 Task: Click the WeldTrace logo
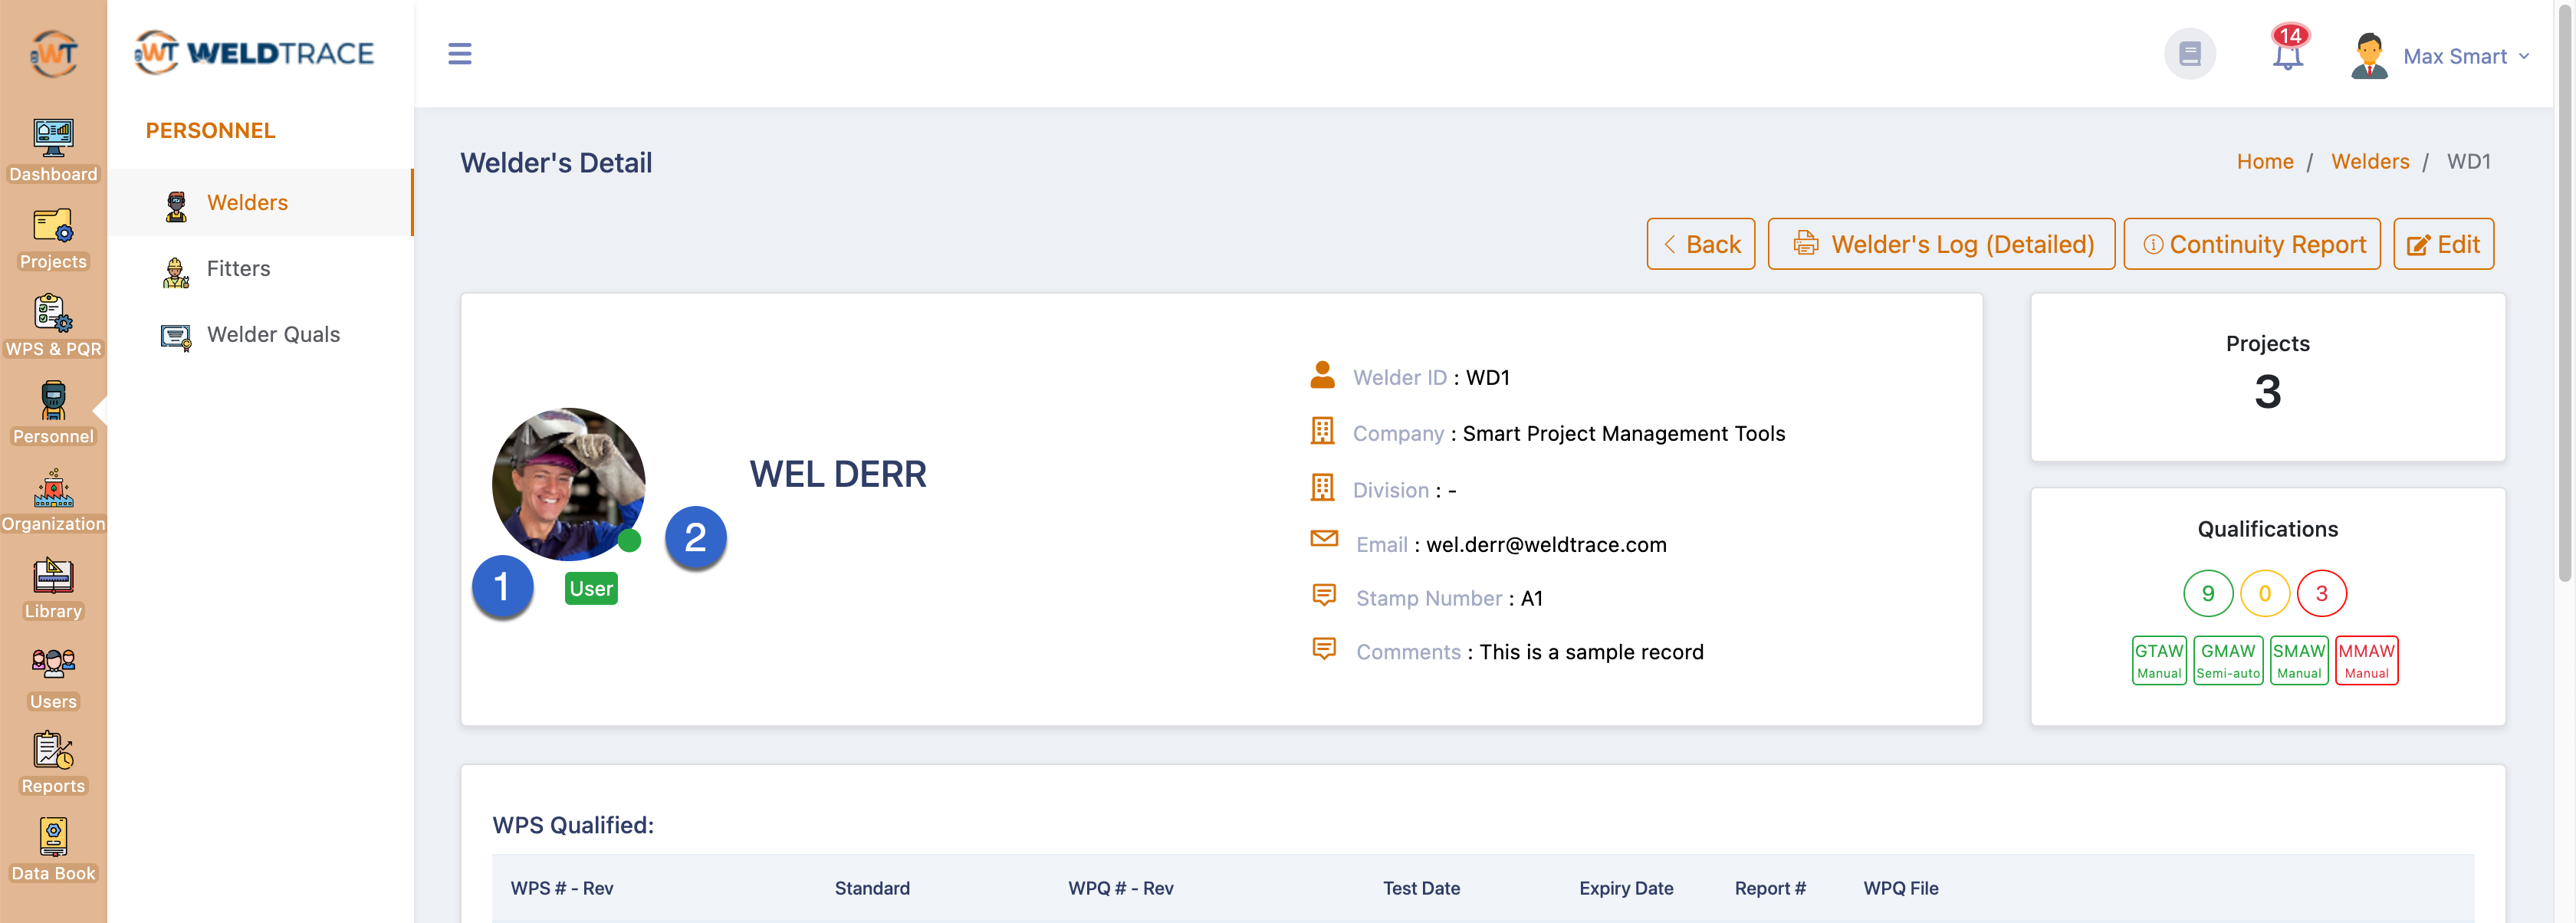pos(254,52)
